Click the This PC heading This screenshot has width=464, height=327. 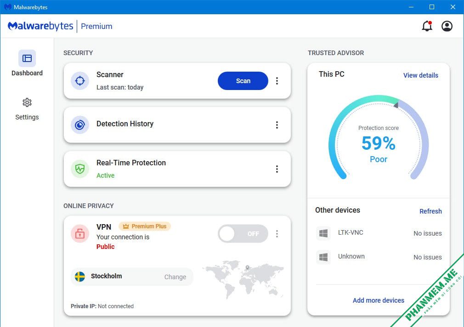tap(331, 74)
